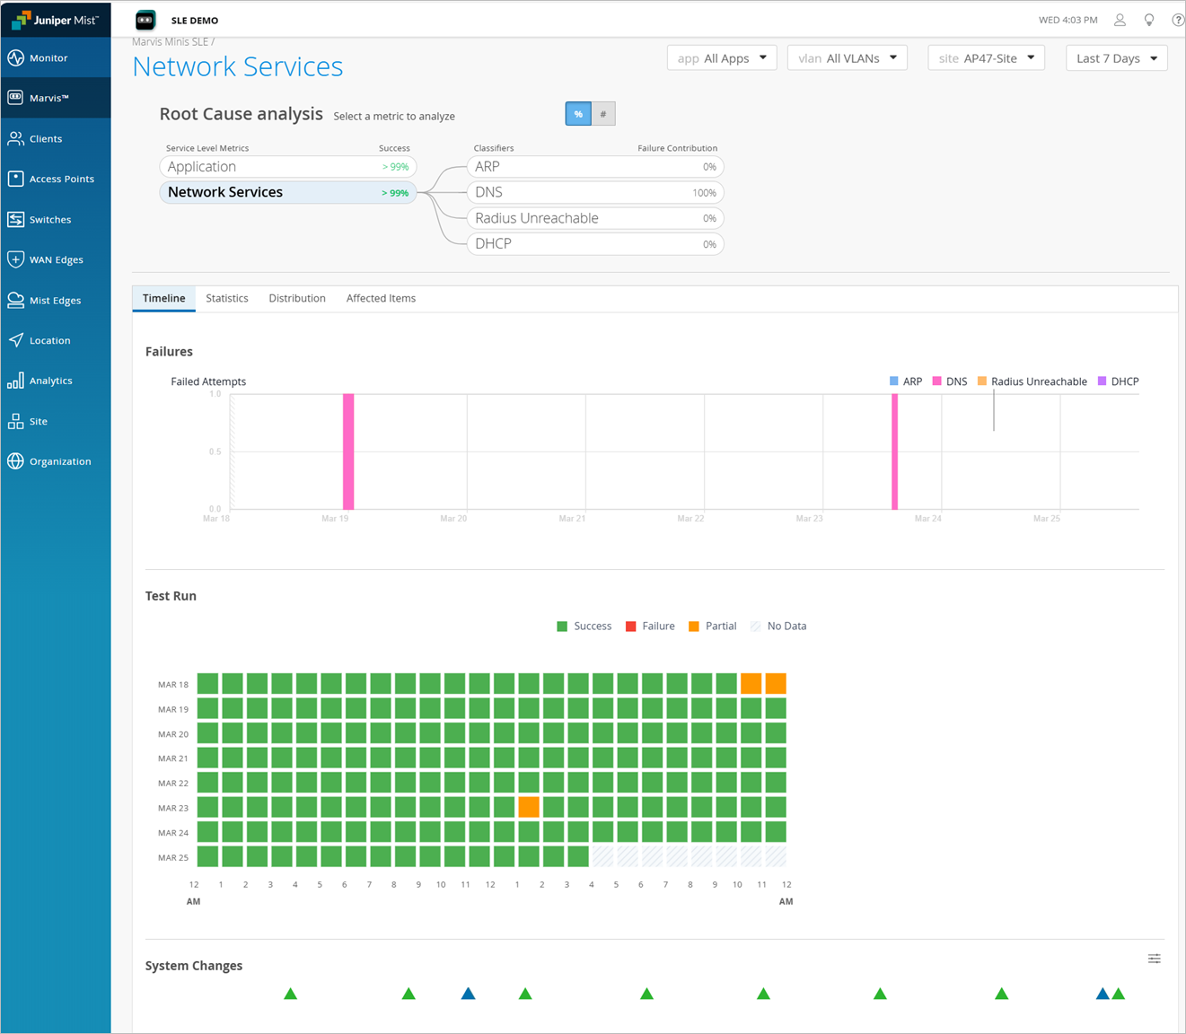Open the Switches icon in sidebar
Screen dimensions: 1186x1034
[15, 220]
